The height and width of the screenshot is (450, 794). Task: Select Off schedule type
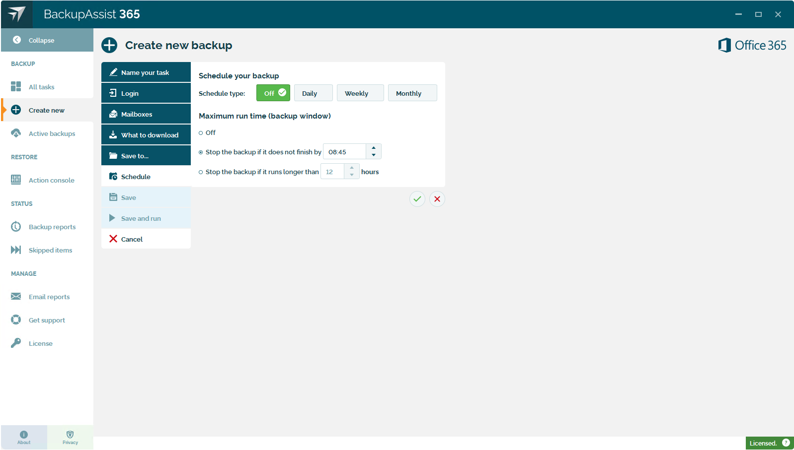click(273, 93)
